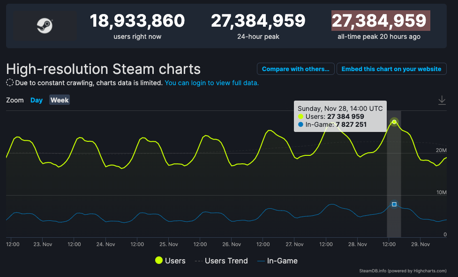Click the highlighted Users point on chart
Screen dimensions: 458x277
click(394, 122)
